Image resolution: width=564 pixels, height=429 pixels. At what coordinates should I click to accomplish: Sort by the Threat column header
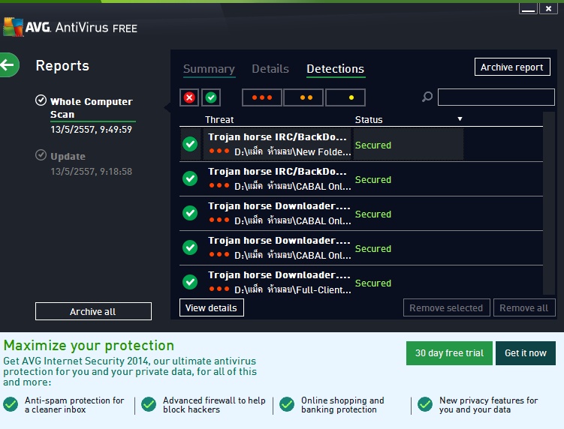pos(219,120)
